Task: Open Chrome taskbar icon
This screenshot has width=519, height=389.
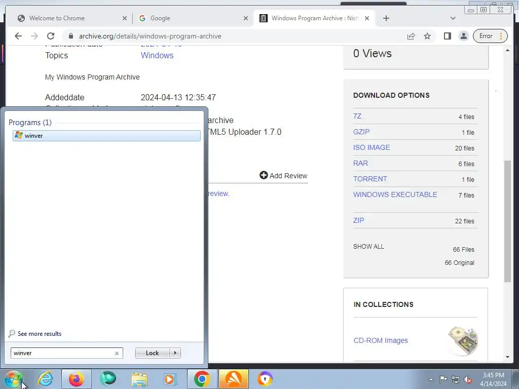Action: 202,379
